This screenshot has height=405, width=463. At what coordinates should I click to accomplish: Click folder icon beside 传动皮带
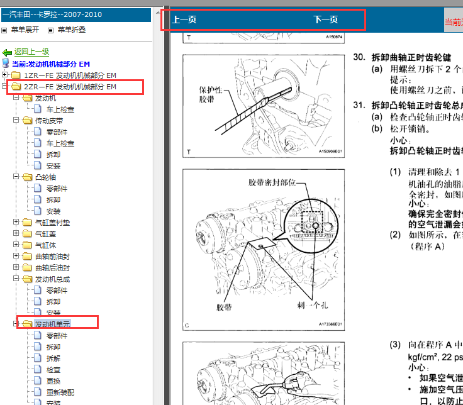(x=27, y=121)
